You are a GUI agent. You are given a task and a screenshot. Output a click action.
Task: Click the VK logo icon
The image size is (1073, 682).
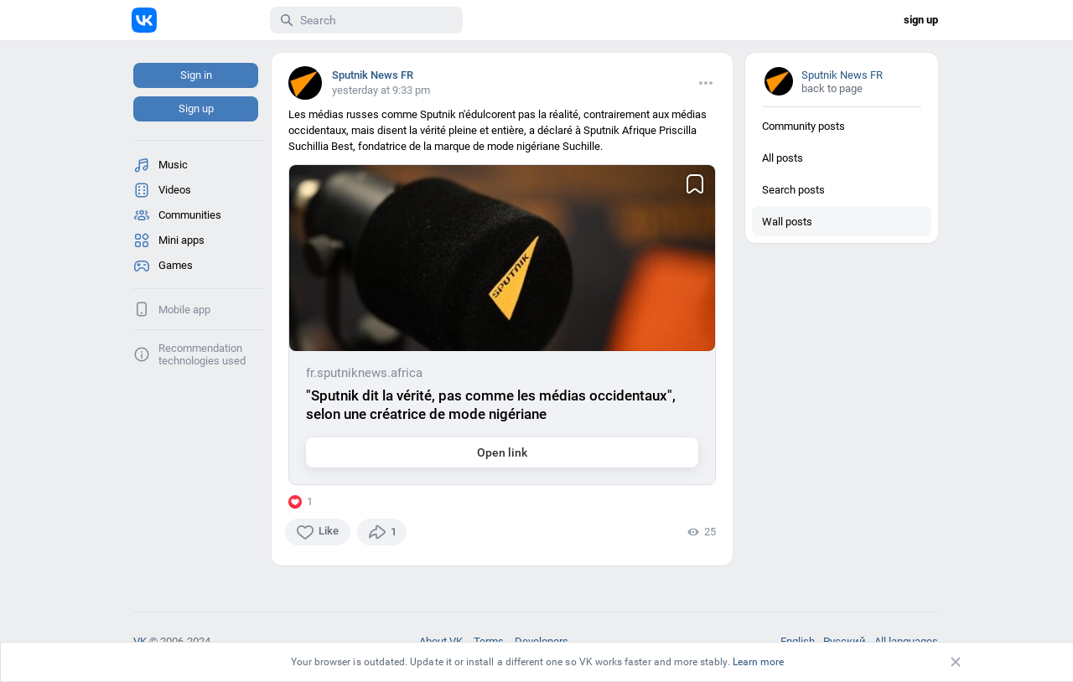click(144, 20)
